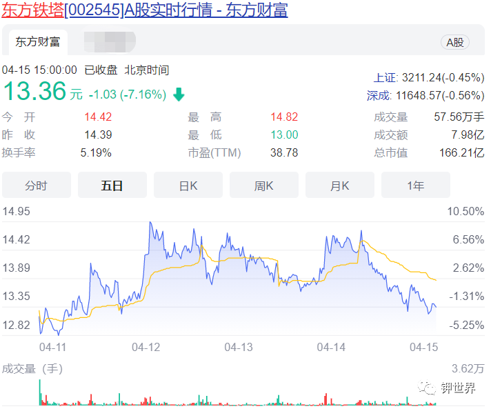Click the 深成 index label

pyautogui.click(x=379, y=95)
